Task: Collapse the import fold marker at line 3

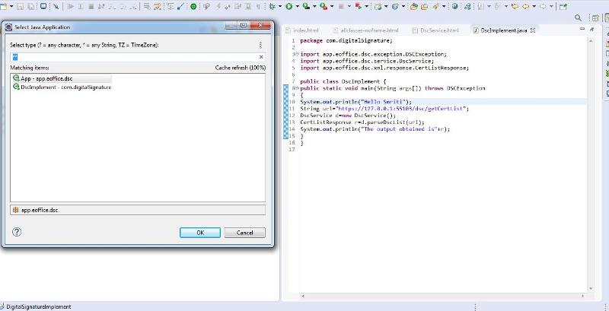Action: 297,54
